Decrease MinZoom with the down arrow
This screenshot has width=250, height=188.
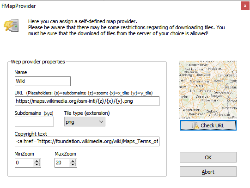(x=37, y=164)
